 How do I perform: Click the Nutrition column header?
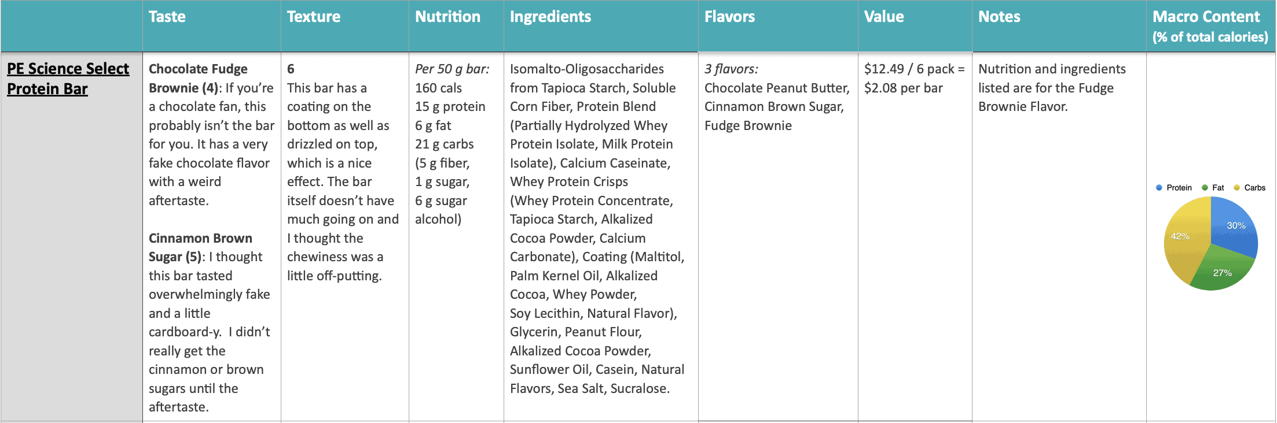click(x=447, y=17)
